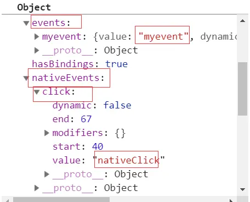Select the dynamic: false line
Image resolution: width=250 pixels, height=202 pixels.
tap(92, 106)
